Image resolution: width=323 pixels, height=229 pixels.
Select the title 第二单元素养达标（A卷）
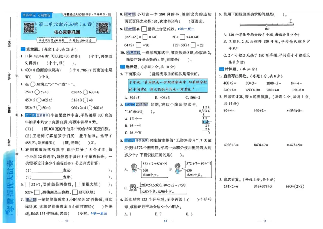tap(67, 24)
